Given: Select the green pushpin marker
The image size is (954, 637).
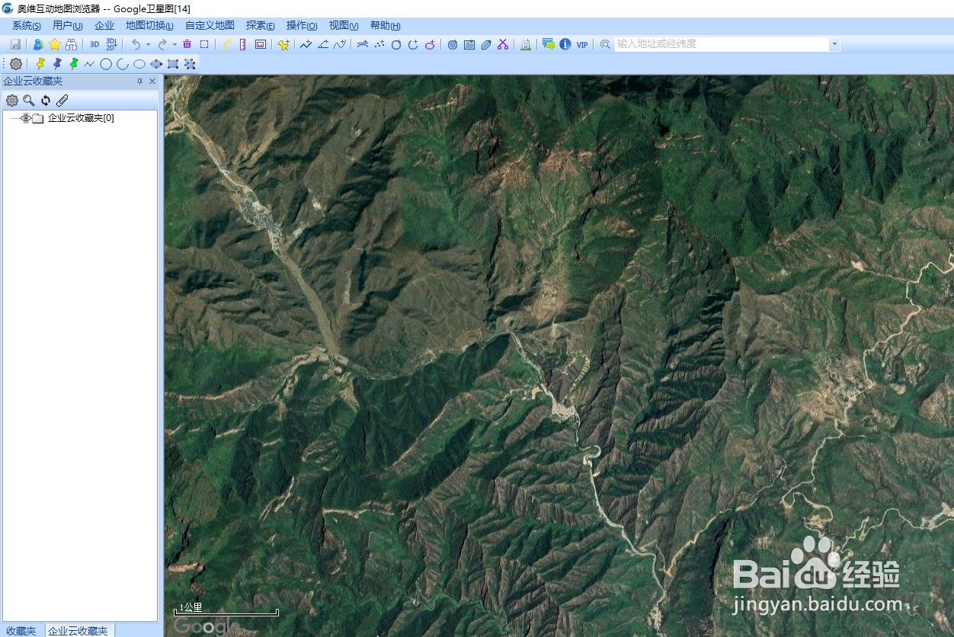Looking at the screenshot, I should pos(74,64).
